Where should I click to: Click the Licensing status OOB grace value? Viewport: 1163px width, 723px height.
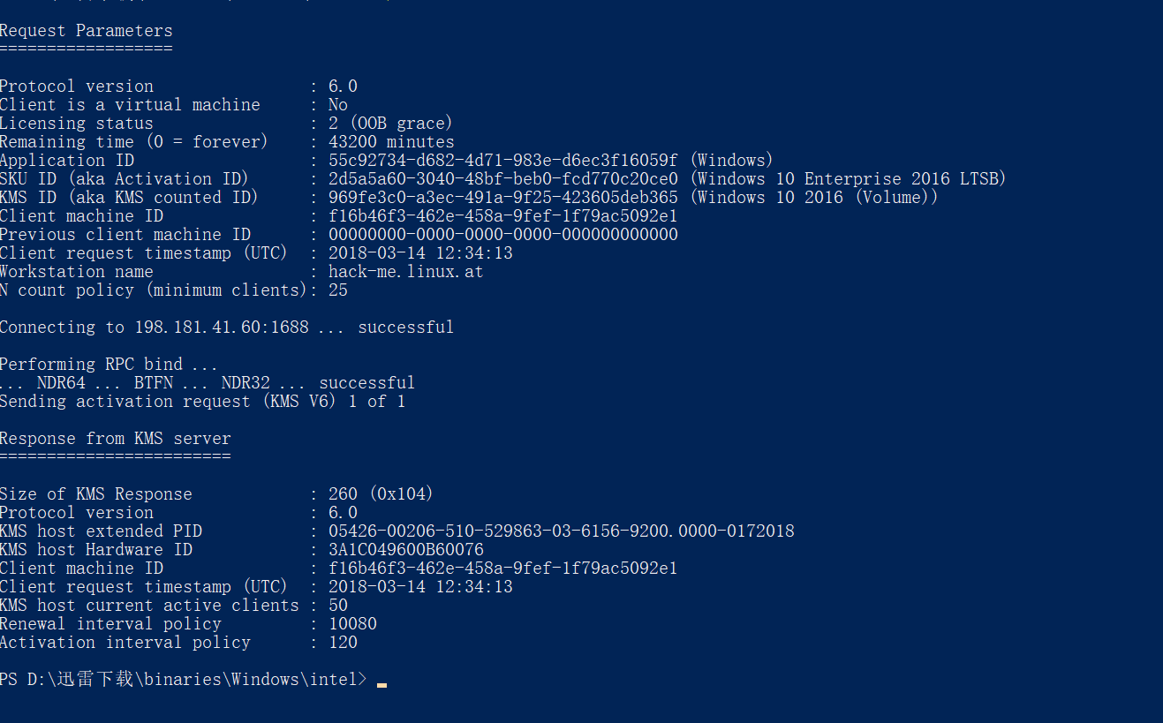[x=390, y=124]
